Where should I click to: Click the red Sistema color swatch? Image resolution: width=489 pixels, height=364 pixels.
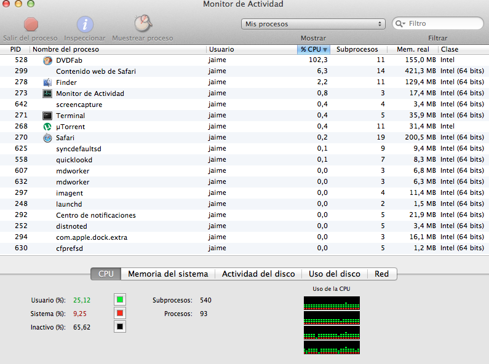(120, 313)
